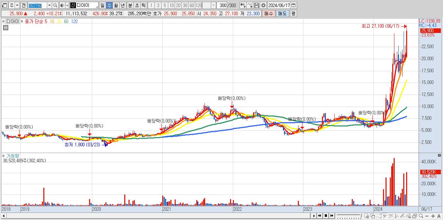Screen dimensions: 443x220
Task: Click the green 60 moving average label
Action: [66, 21]
